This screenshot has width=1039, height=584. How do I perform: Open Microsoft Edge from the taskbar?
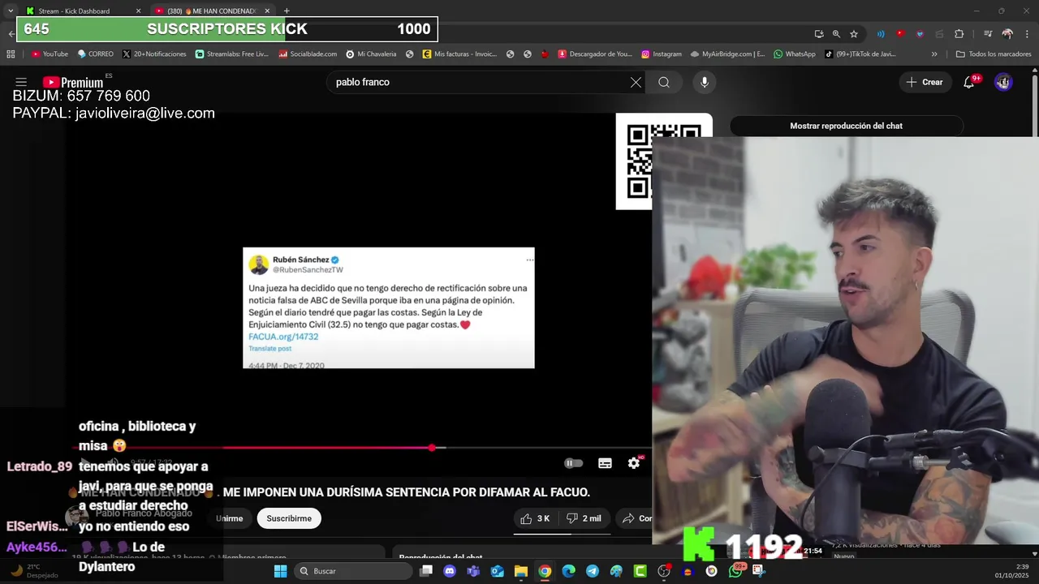coord(568,571)
